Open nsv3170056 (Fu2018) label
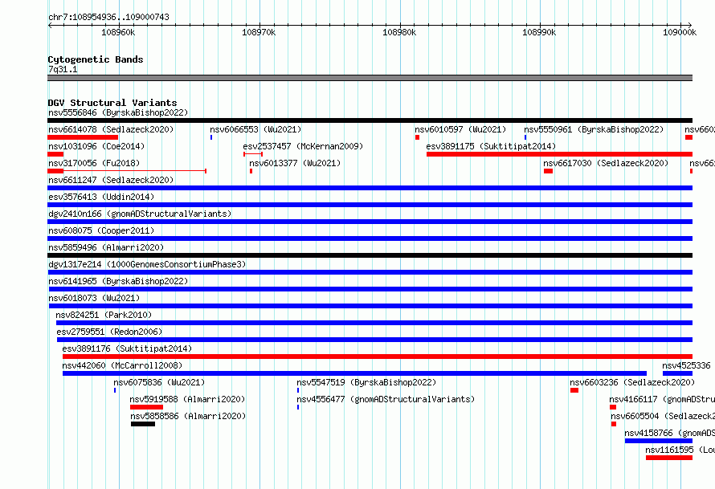The height and width of the screenshot is (489, 715). click(x=94, y=163)
